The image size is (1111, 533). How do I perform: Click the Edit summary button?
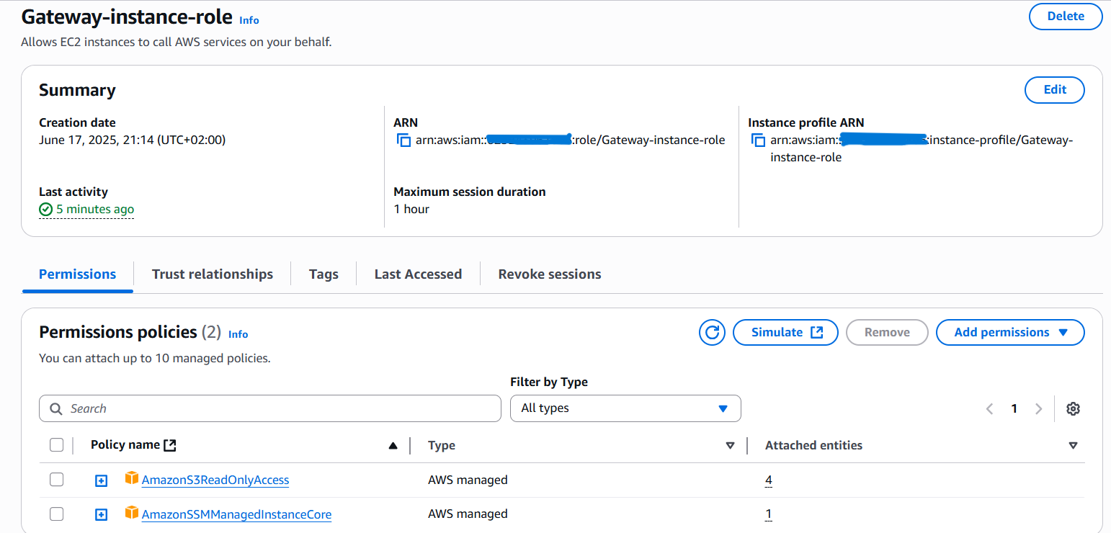1055,90
